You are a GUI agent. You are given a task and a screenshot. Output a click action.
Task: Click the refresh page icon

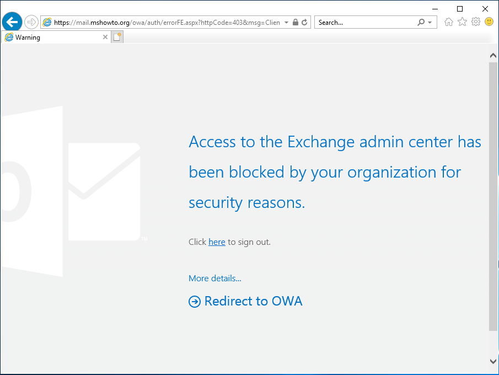304,22
